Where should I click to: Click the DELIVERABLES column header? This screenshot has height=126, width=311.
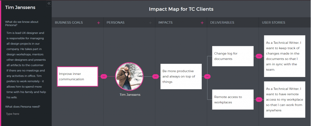pyautogui.click(x=222, y=22)
